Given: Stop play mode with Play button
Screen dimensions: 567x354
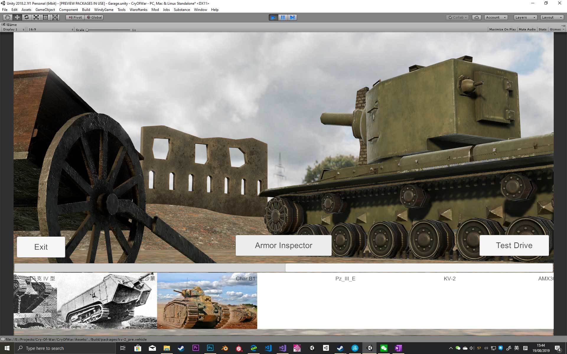Looking at the screenshot, I should (273, 17).
